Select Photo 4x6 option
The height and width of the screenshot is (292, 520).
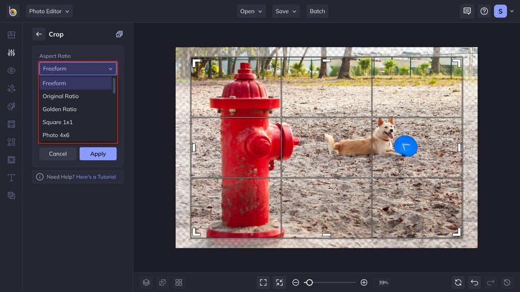pos(75,135)
